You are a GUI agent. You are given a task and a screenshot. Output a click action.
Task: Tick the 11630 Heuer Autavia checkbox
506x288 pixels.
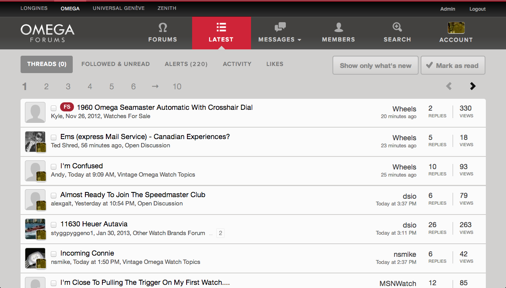[54, 225]
